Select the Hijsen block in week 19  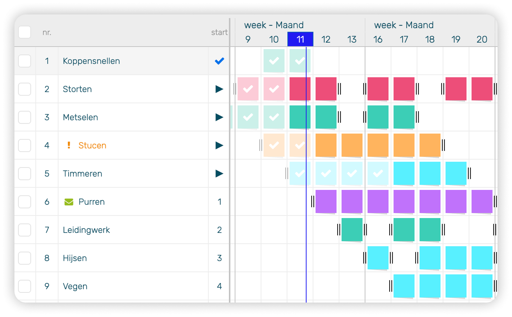point(456,258)
